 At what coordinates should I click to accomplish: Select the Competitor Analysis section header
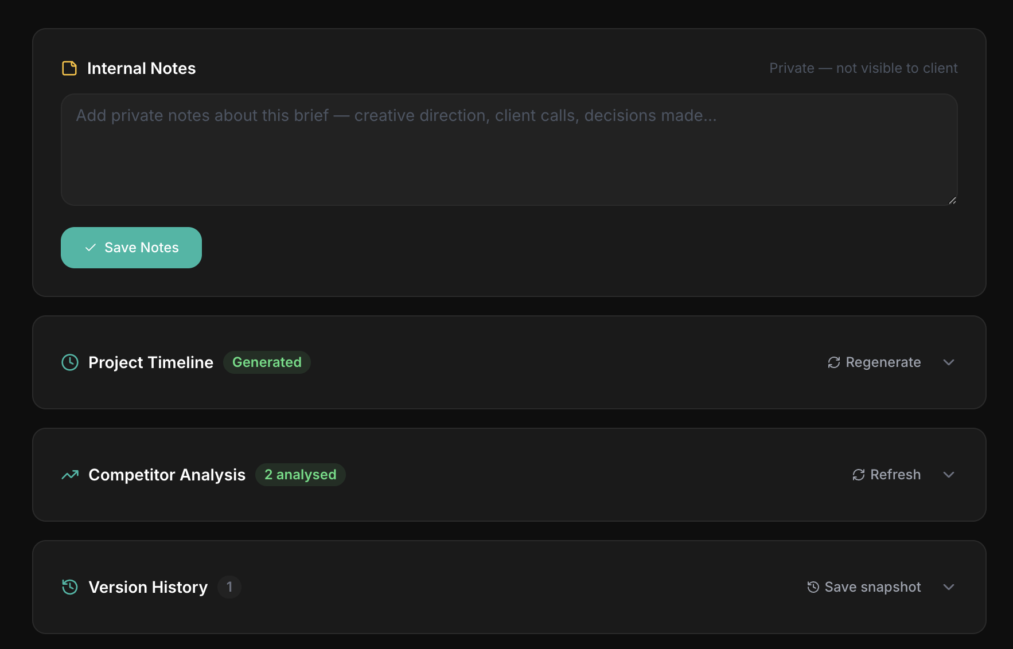click(167, 475)
